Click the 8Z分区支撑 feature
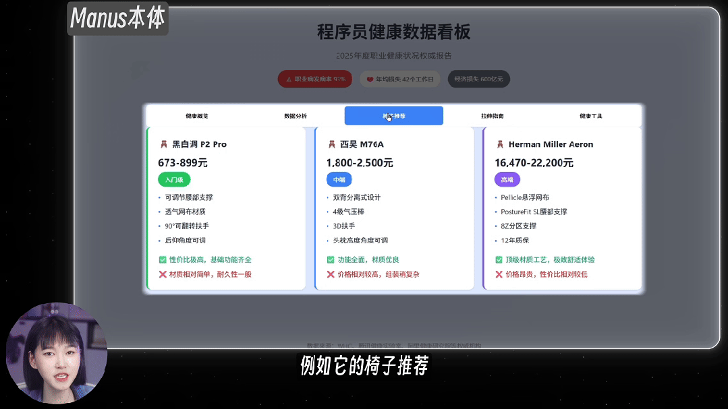This screenshot has width=728, height=409. click(519, 226)
